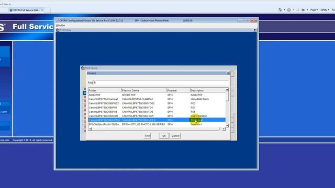This screenshot has width=335, height=188.
Task: Click the browser Feeds icon
Action: [x=289, y=10]
